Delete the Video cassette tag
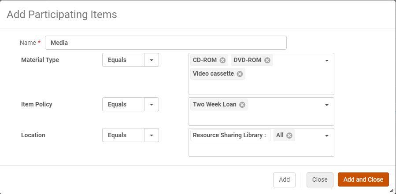Screen dimensions: 396x194 [240, 74]
